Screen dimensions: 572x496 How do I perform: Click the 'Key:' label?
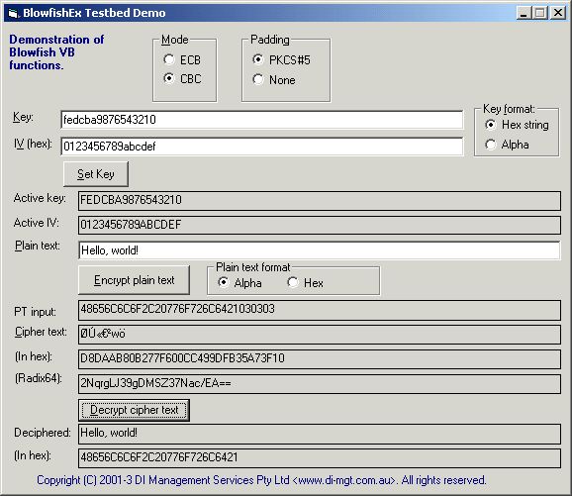pos(23,118)
